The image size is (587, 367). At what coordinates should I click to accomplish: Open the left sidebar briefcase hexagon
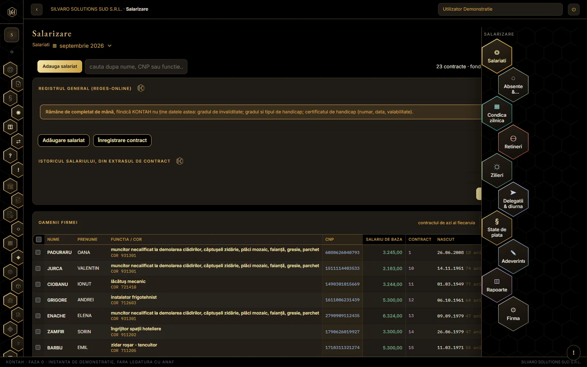[10, 301]
